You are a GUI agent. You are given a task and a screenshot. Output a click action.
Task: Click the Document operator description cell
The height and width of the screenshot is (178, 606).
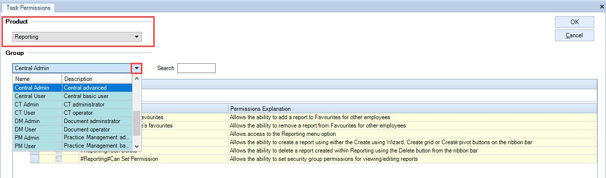coord(97,129)
